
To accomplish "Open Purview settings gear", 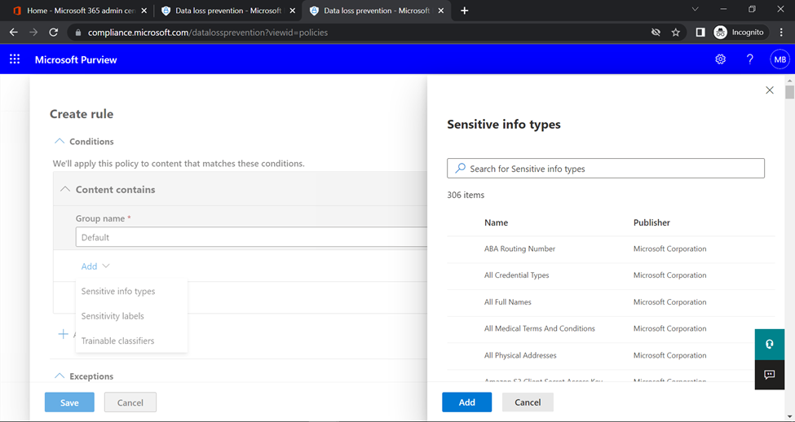I will pyautogui.click(x=720, y=59).
